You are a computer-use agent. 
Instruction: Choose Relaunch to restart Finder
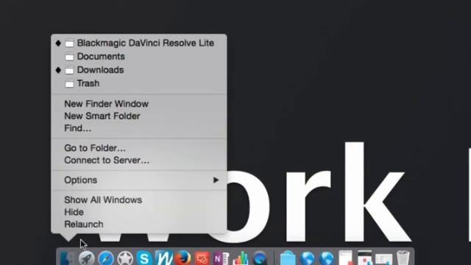point(139,225)
